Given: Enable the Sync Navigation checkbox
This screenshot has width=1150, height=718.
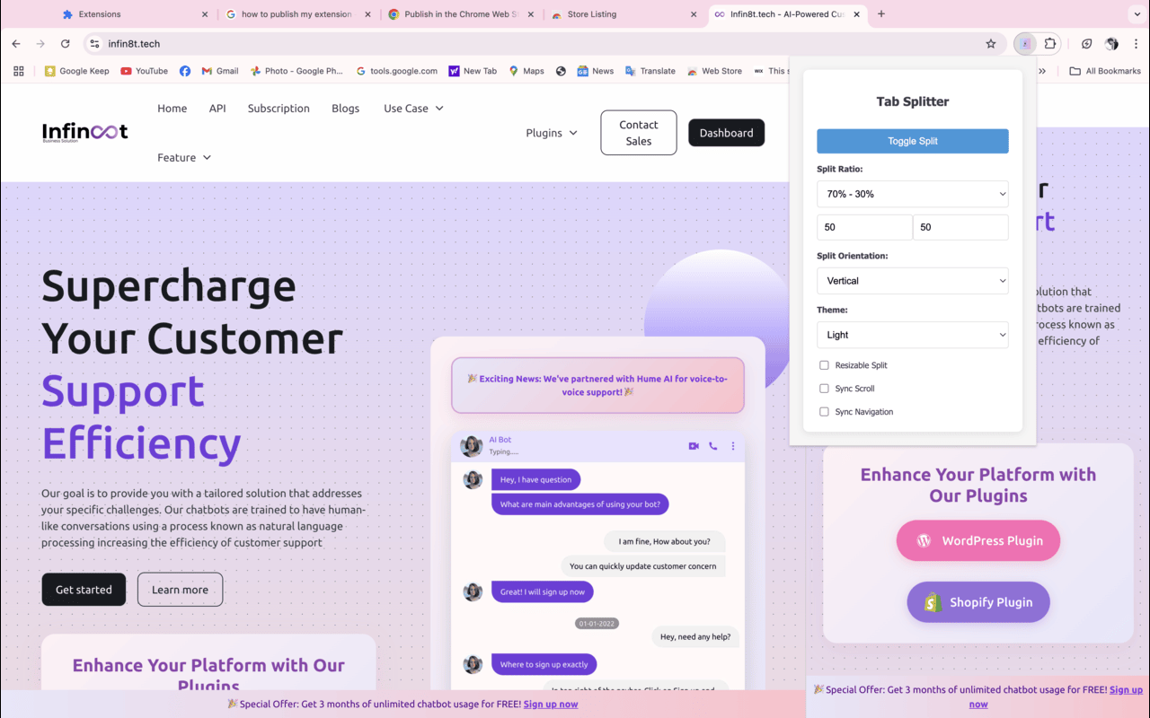Looking at the screenshot, I should coord(824,412).
